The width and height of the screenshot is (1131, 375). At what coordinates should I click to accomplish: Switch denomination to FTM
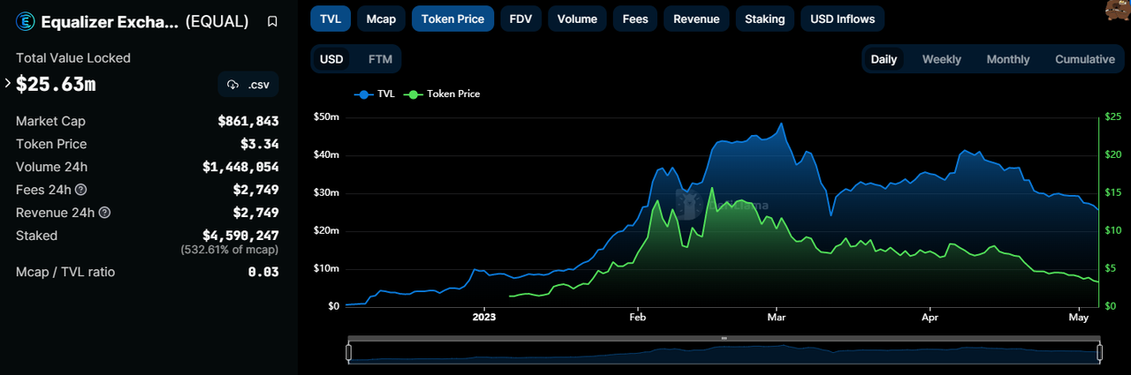[380, 59]
